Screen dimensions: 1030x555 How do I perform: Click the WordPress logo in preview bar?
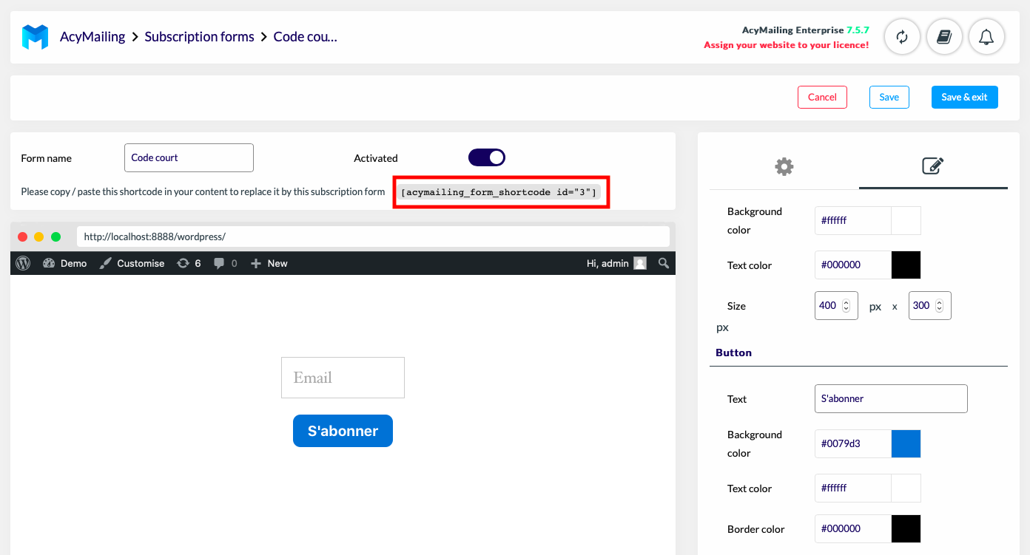click(23, 263)
